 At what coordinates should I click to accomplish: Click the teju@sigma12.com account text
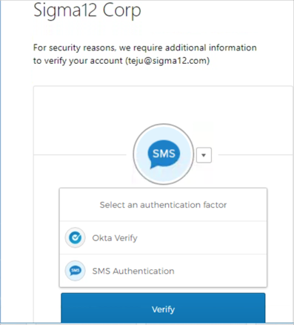(167, 61)
